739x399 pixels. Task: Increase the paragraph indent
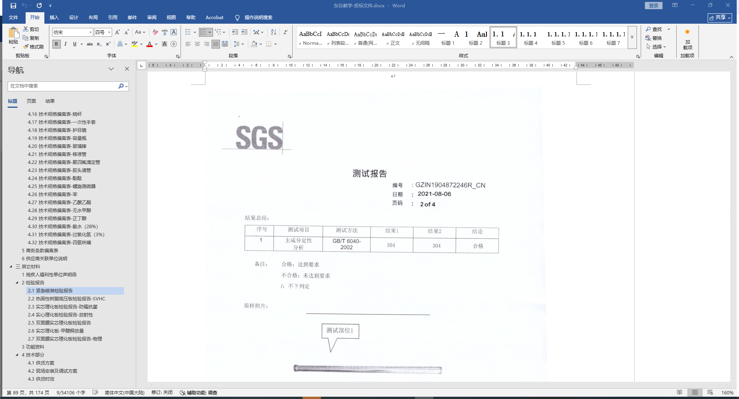click(x=244, y=32)
